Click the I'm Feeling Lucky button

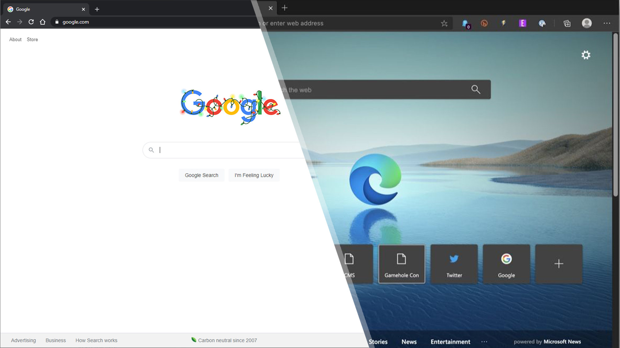[x=254, y=175]
